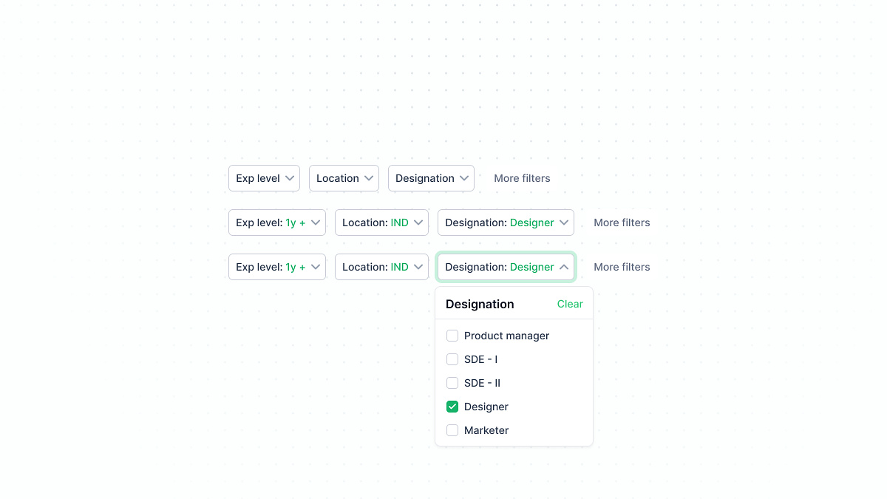Click the chevron on Location: IND in third row

point(419,267)
